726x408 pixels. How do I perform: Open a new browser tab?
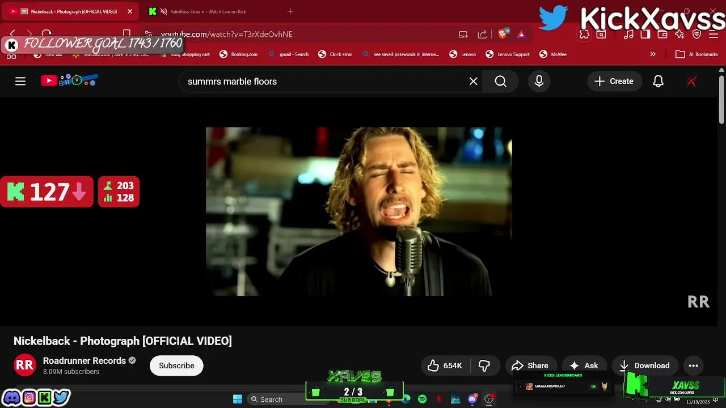[290, 11]
